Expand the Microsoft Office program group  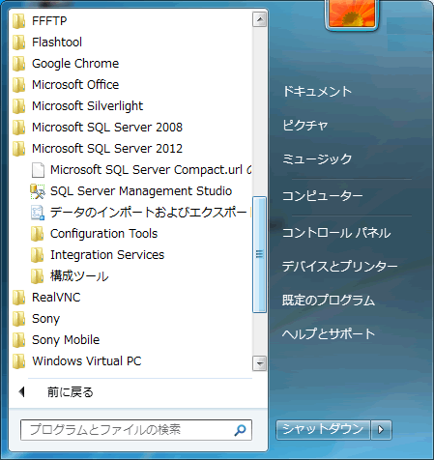[x=75, y=85]
